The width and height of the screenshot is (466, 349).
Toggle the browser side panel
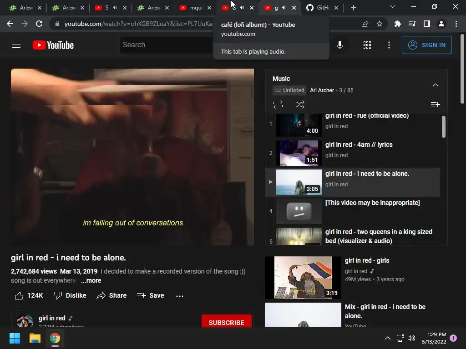tap(427, 24)
